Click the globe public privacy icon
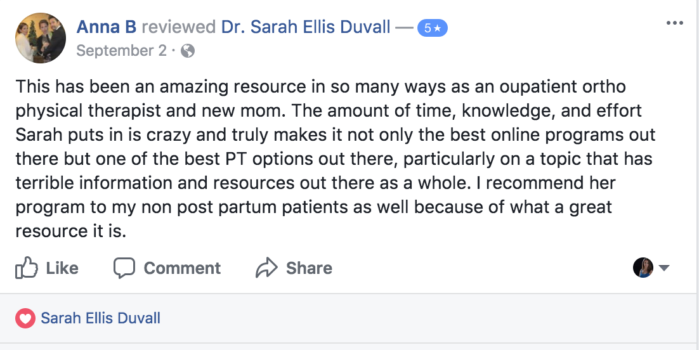 tap(188, 51)
